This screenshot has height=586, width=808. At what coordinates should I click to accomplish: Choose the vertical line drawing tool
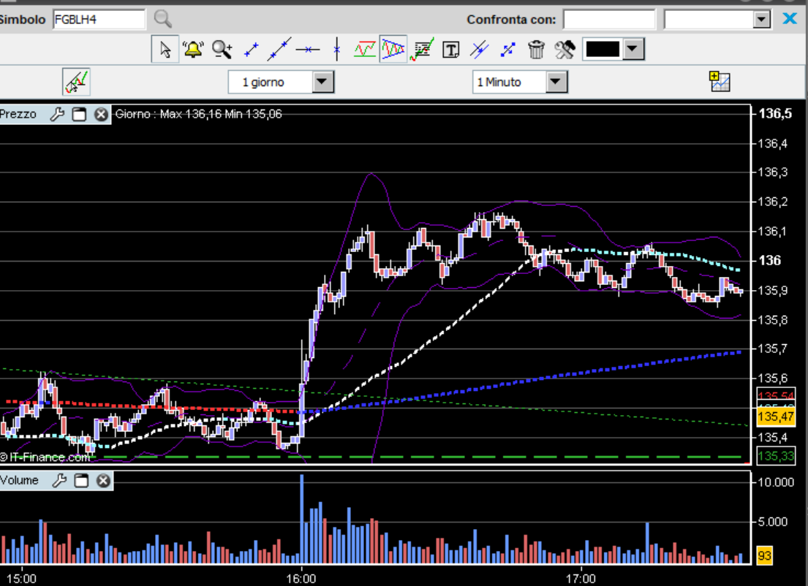(x=336, y=50)
